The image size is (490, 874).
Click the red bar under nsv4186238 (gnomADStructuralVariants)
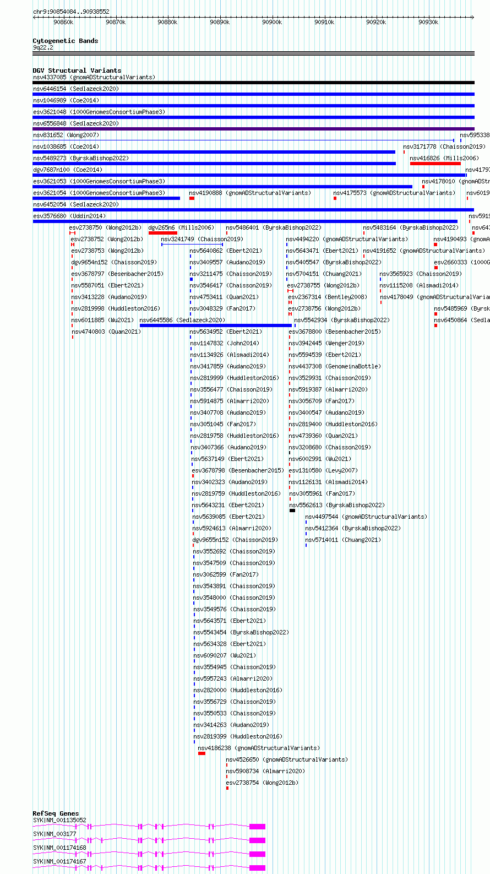point(202,753)
